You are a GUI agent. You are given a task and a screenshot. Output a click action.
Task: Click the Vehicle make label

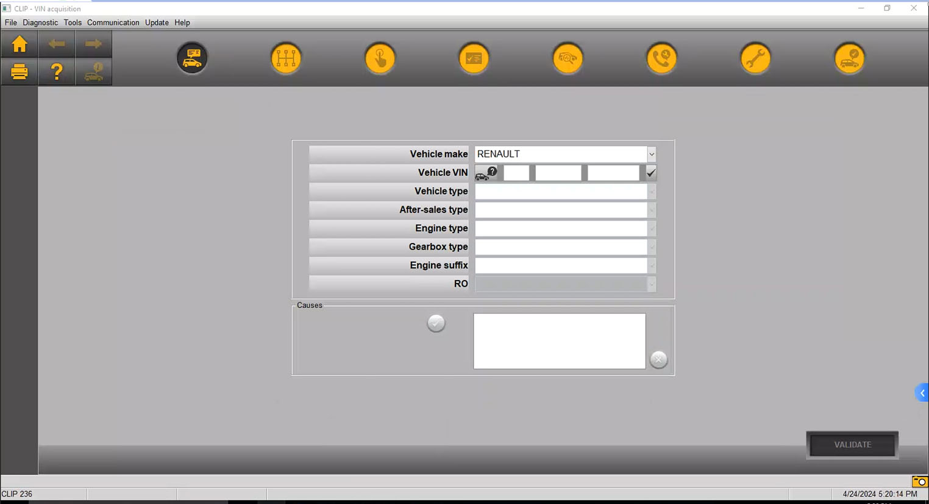tap(439, 154)
